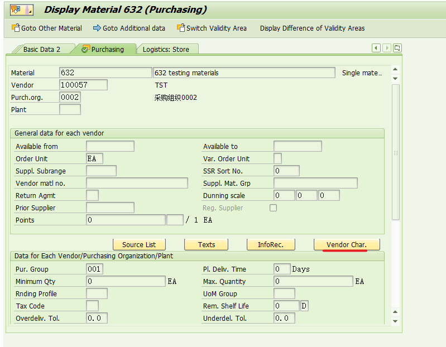Toggle the Reg. Supplier checkbox
The width and height of the screenshot is (446, 347).
pos(273,208)
